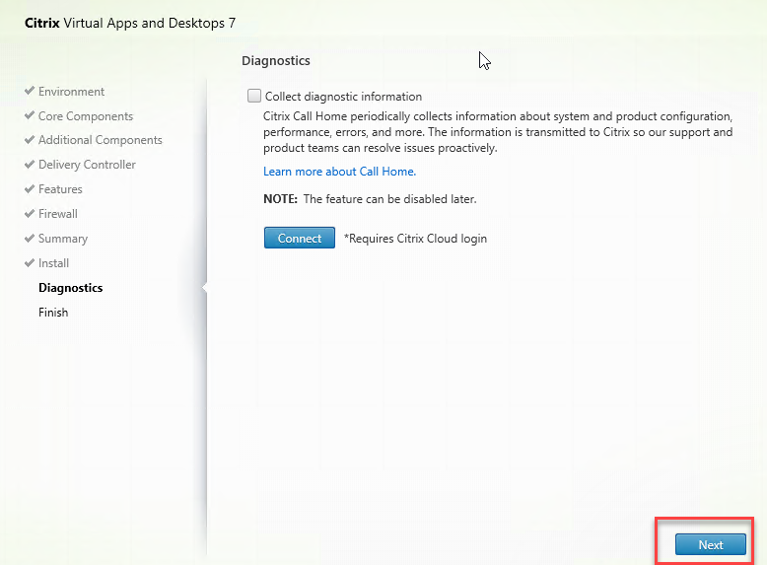Click the Next button
Viewport: 767px width, 565px height.
pyautogui.click(x=710, y=544)
